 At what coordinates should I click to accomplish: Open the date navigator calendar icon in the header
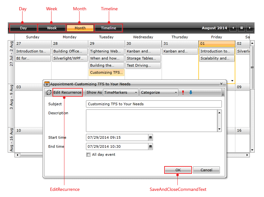pos(241,28)
